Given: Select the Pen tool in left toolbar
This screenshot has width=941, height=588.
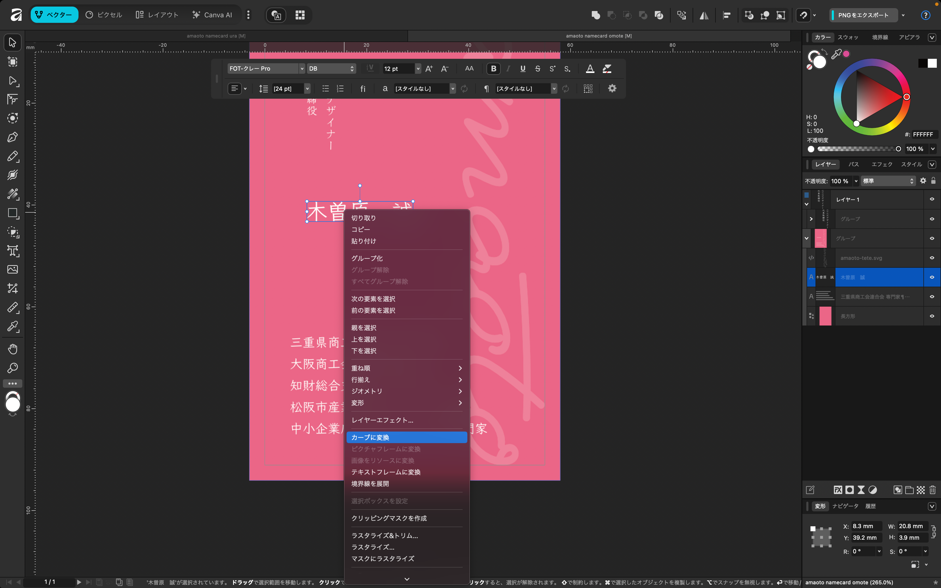Looking at the screenshot, I should coord(12,137).
